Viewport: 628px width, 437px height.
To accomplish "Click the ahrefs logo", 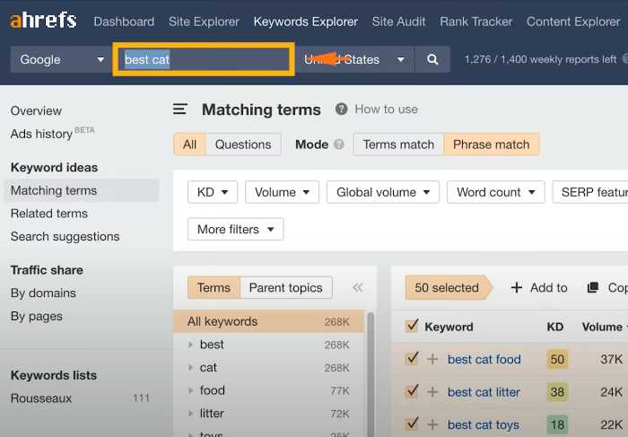I will coord(43,21).
